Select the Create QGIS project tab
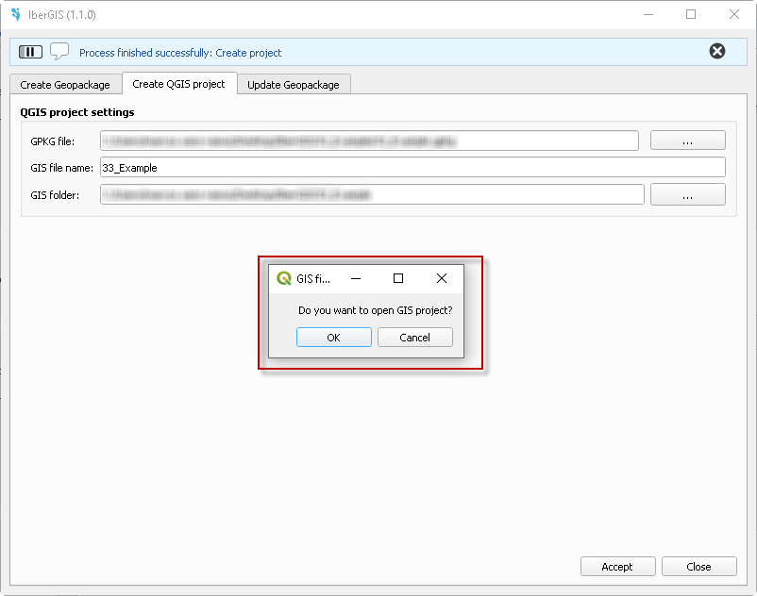This screenshot has width=757, height=596. pyautogui.click(x=178, y=84)
